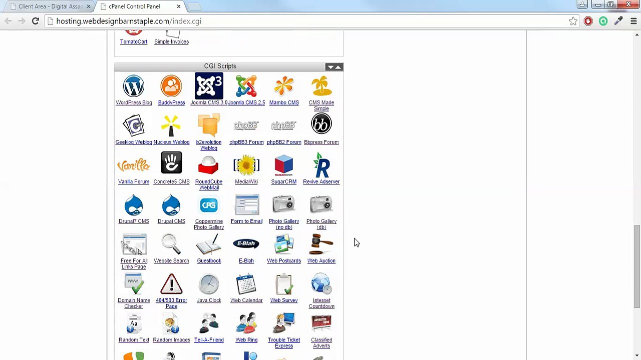The image size is (641, 360).
Task: Open the MediaWiki sunflower icon
Action: tap(246, 165)
